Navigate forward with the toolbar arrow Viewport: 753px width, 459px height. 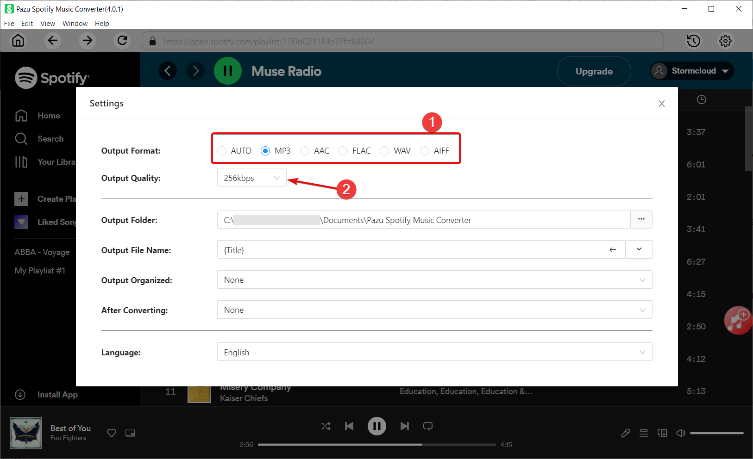click(88, 41)
